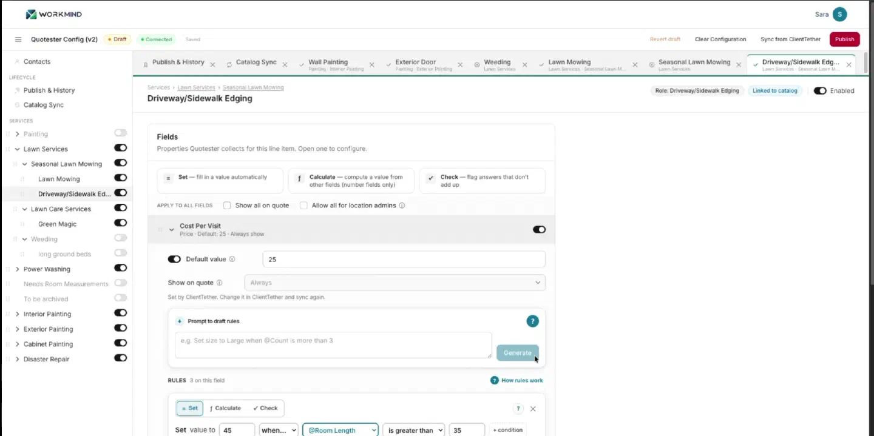Open the Lawn Services breadcrumb link
Image resolution: width=874 pixels, height=436 pixels.
[196, 88]
